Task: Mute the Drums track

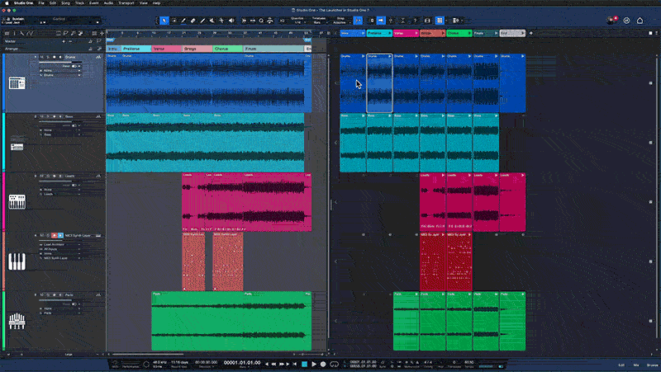Action: coord(41,57)
